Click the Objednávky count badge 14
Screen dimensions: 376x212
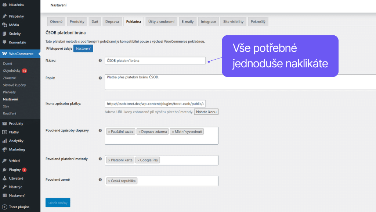pyautogui.click(x=24, y=71)
